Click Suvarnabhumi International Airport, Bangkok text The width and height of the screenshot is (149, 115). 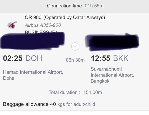112,75
